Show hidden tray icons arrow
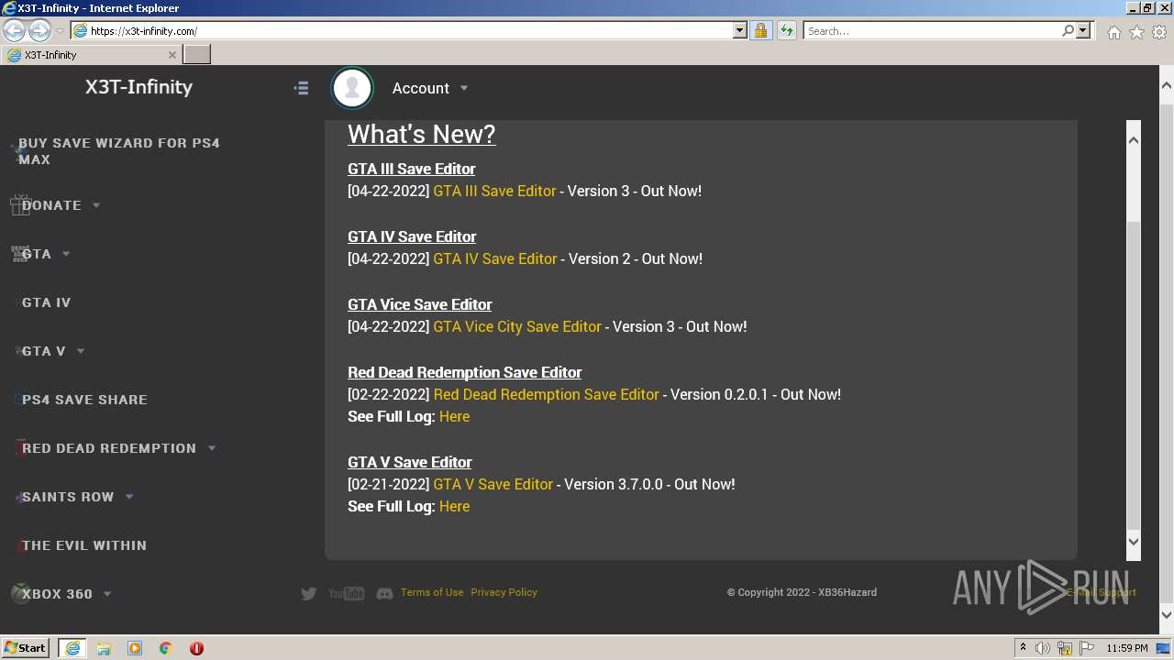This screenshot has height=660, width=1174. click(1023, 648)
